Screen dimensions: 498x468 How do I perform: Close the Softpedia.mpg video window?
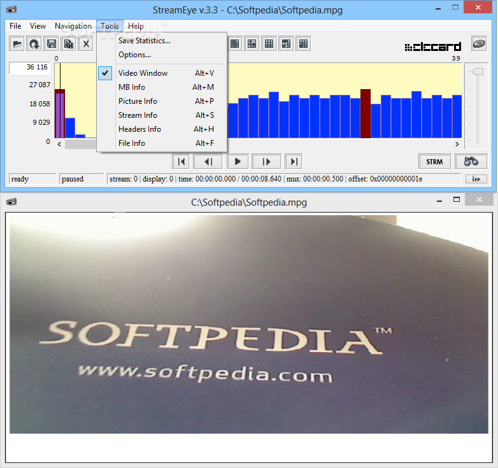point(480,199)
